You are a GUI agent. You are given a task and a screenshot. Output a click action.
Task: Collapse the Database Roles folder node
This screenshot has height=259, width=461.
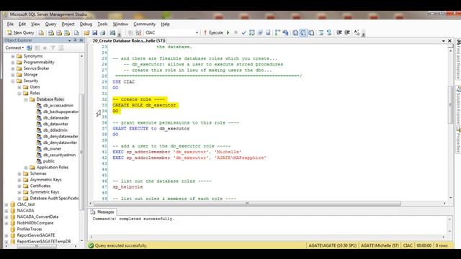point(26,99)
